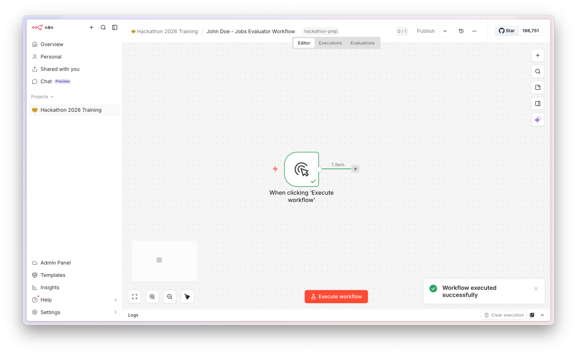Screen dimensions: 577x355
Task: Open the Publish dropdown arrow
Action: [x=445, y=31]
